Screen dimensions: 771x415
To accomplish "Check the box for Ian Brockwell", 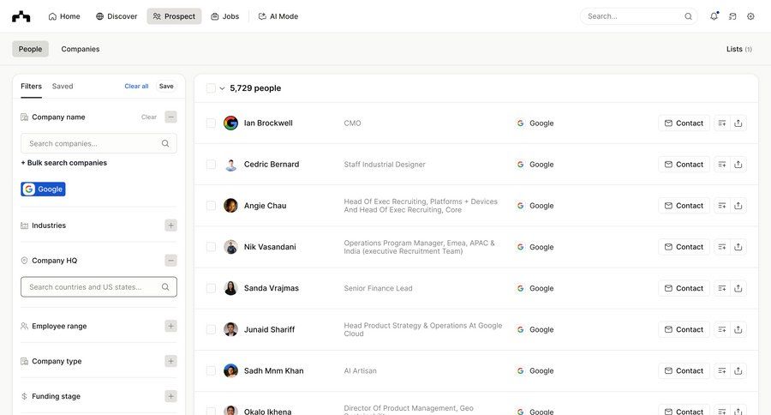I will coord(211,123).
